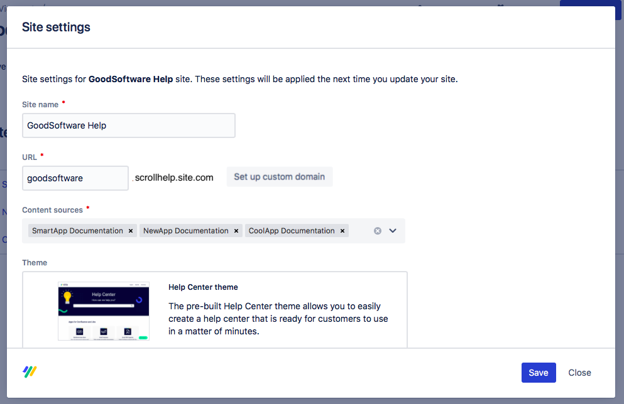Screen dimensions: 624x404
Task: Click the .scrollhelp.site.com domain suffix
Action: [x=173, y=178]
